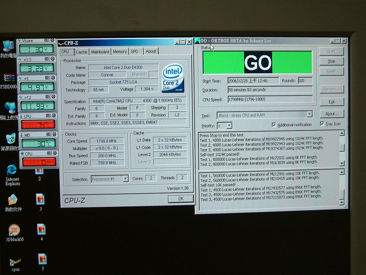Select the desktop image file named 5
The image size is (366, 275).
43,262
